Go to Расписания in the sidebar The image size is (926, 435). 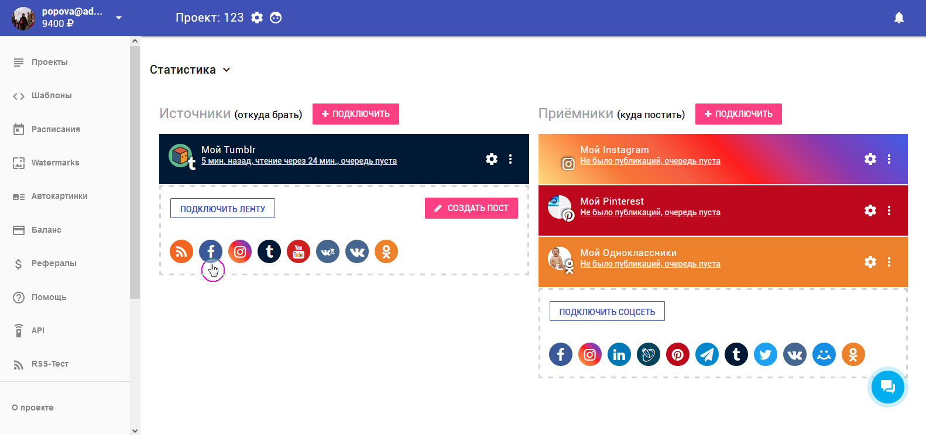(56, 129)
